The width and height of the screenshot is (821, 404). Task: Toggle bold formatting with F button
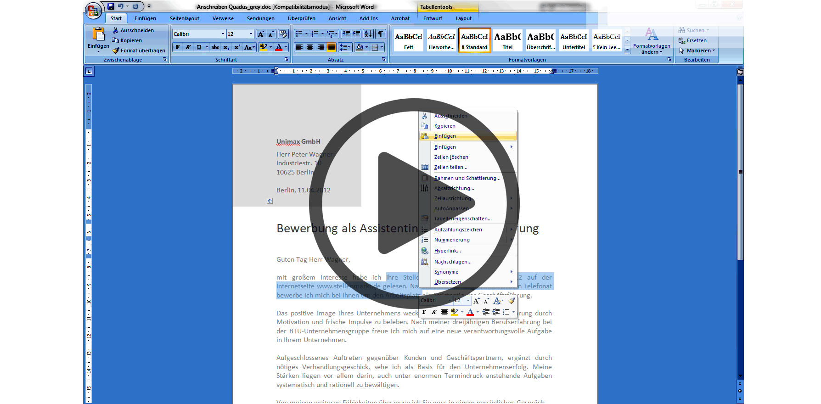click(178, 47)
